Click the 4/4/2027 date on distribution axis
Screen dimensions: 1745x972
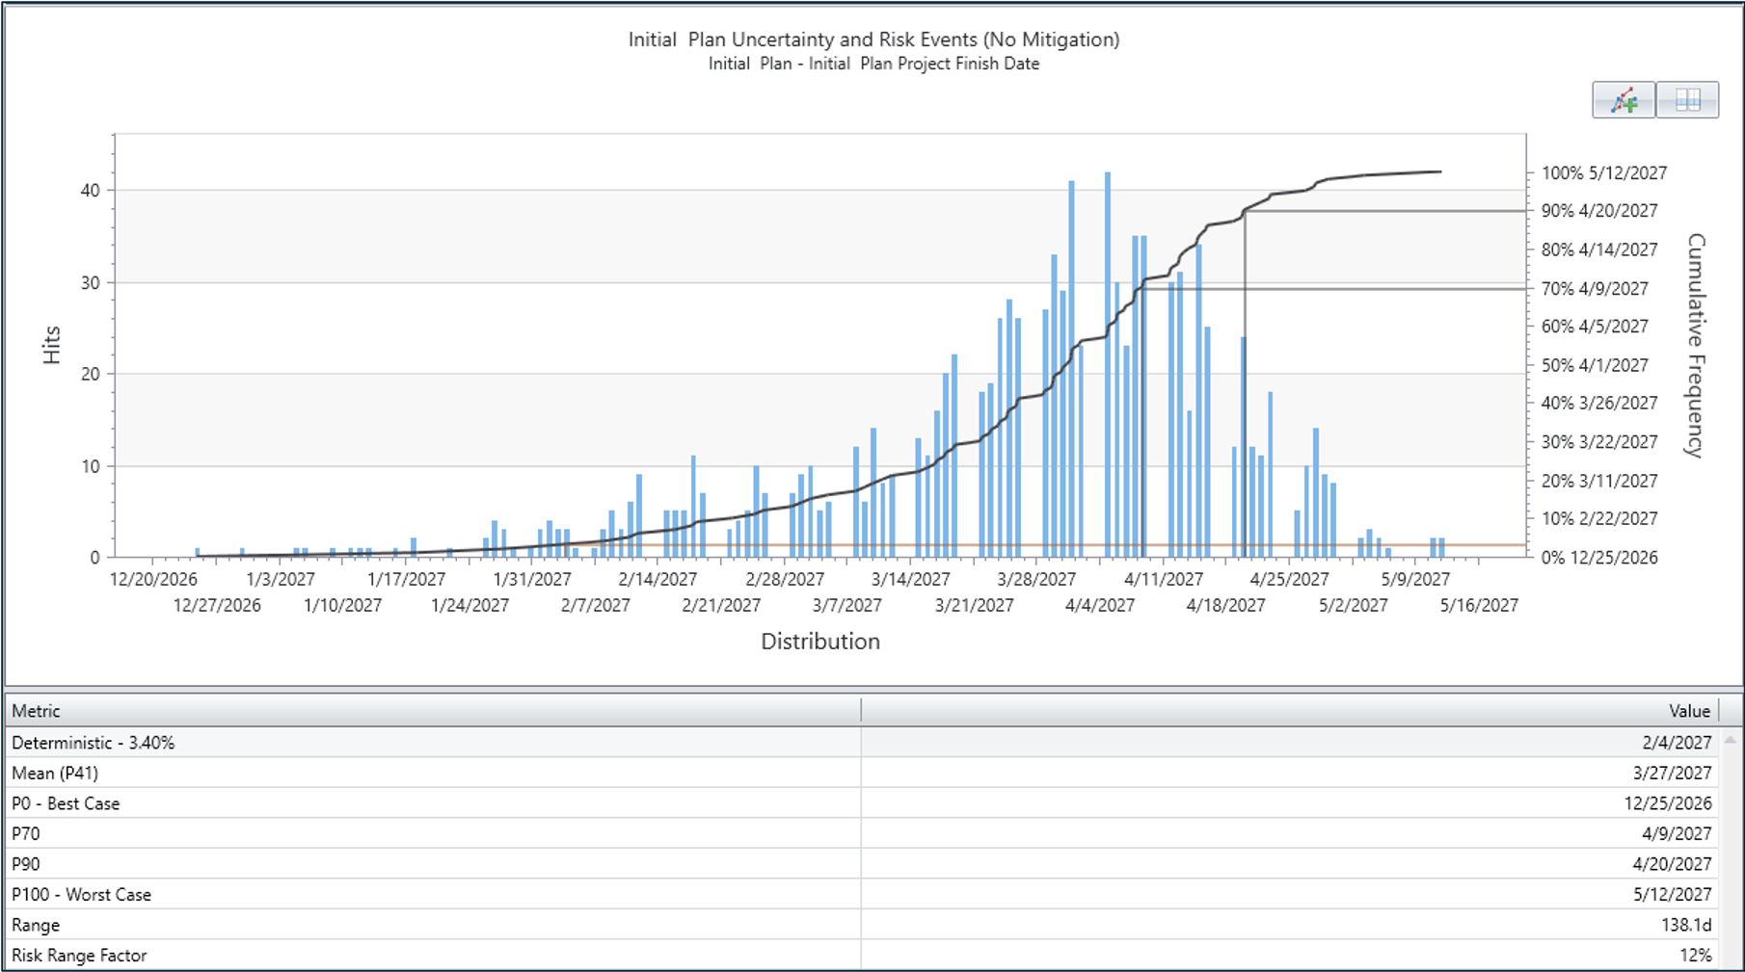click(x=1099, y=606)
